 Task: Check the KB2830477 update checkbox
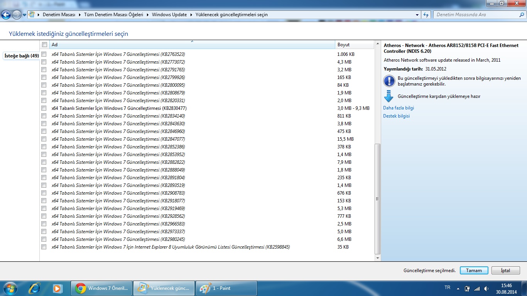tap(44, 108)
